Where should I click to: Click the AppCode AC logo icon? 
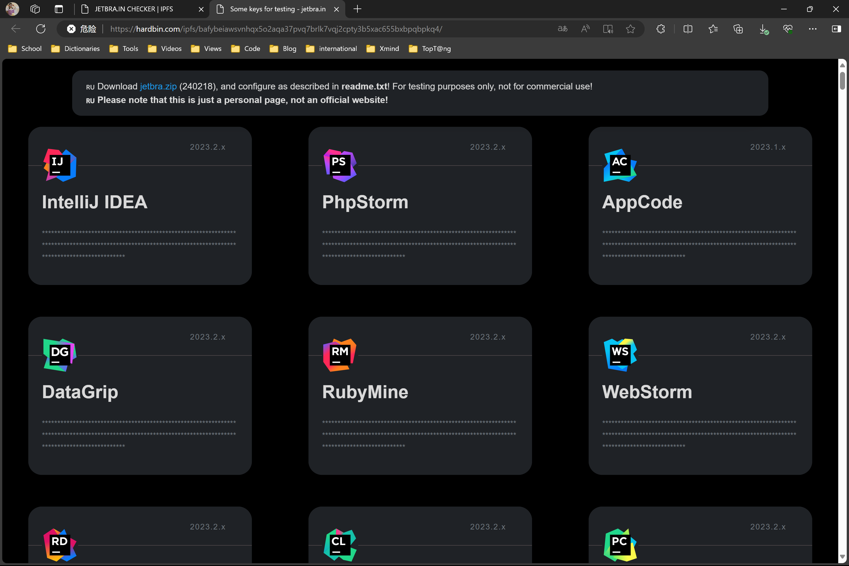pos(620,165)
